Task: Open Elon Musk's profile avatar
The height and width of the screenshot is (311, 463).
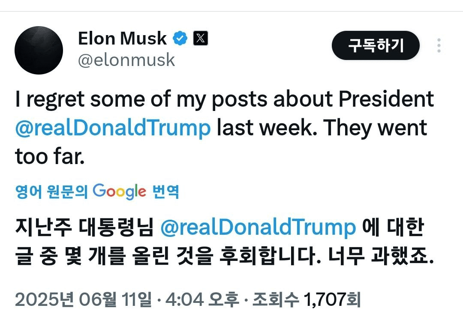Action: point(39,51)
